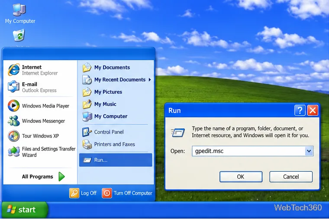Click Turn Off Computer text
Image resolution: width=329 pixels, height=219 pixels.
click(x=133, y=193)
